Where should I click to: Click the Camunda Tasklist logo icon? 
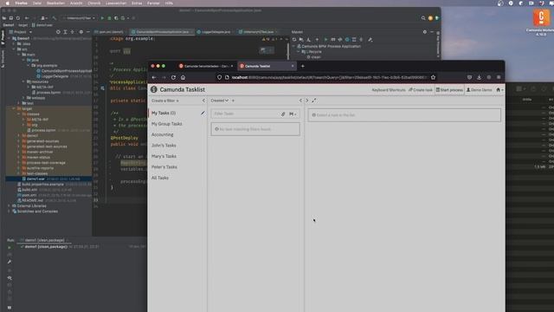click(x=154, y=89)
